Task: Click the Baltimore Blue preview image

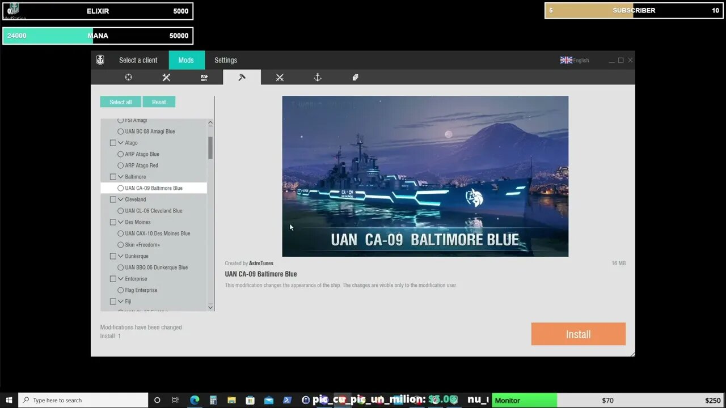Action: (x=425, y=176)
